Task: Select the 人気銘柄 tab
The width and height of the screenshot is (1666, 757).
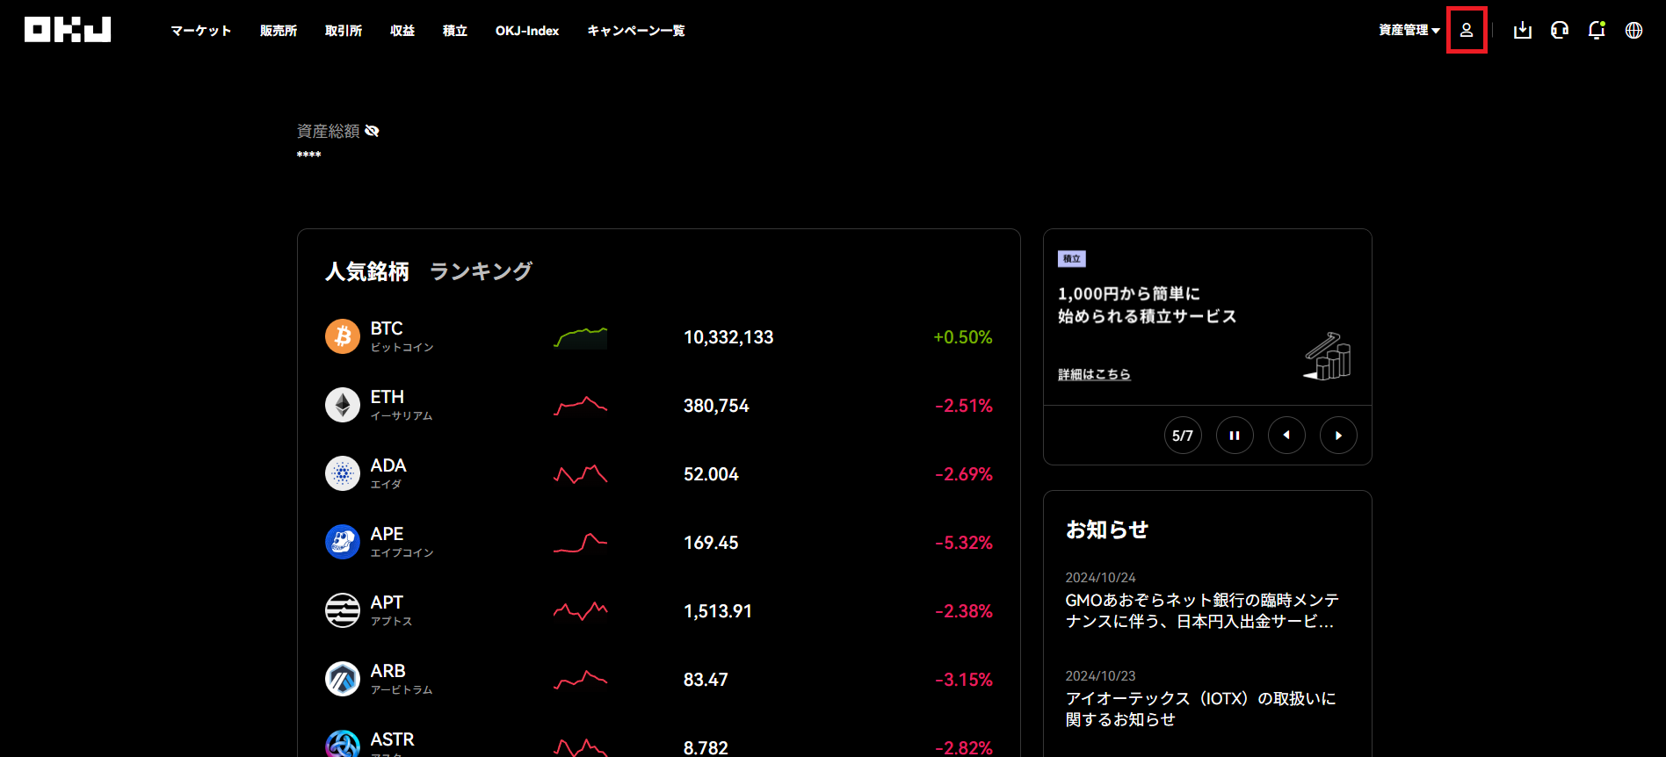Action: [x=367, y=271]
